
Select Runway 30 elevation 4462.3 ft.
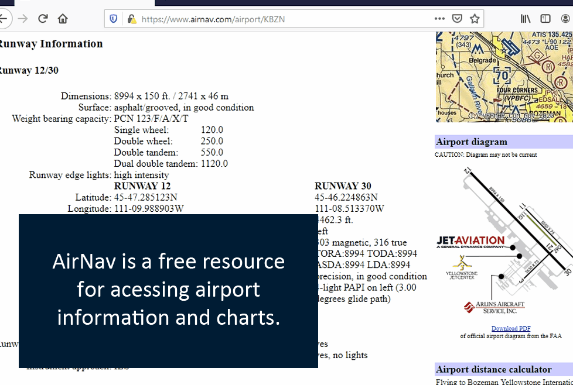click(336, 219)
